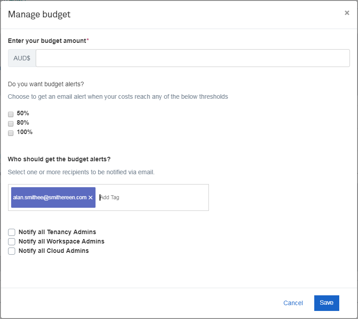The width and height of the screenshot is (358, 319).
Task: Click the 'Select one or more recipients' hint
Action: point(81,172)
